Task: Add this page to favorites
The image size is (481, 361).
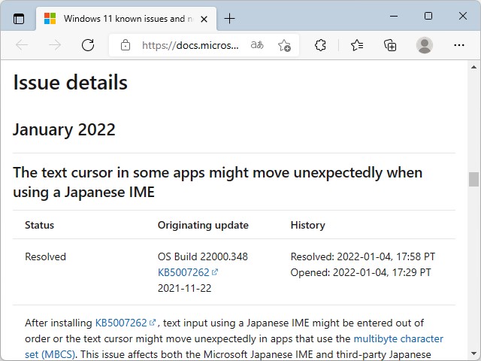Action: 284,45
